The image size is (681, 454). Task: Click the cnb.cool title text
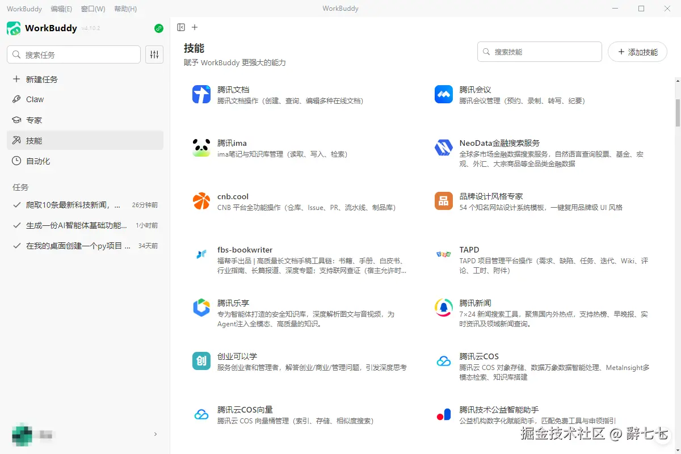coord(233,196)
